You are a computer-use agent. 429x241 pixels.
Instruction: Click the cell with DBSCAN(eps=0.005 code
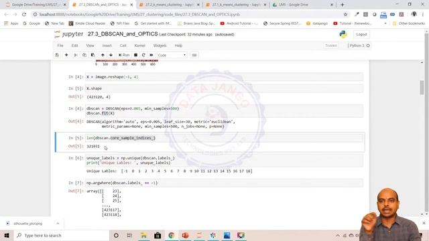[224, 111]
